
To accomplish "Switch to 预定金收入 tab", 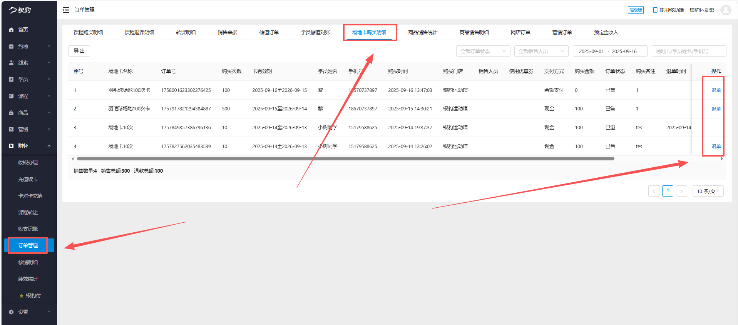I will pos(606,32).
